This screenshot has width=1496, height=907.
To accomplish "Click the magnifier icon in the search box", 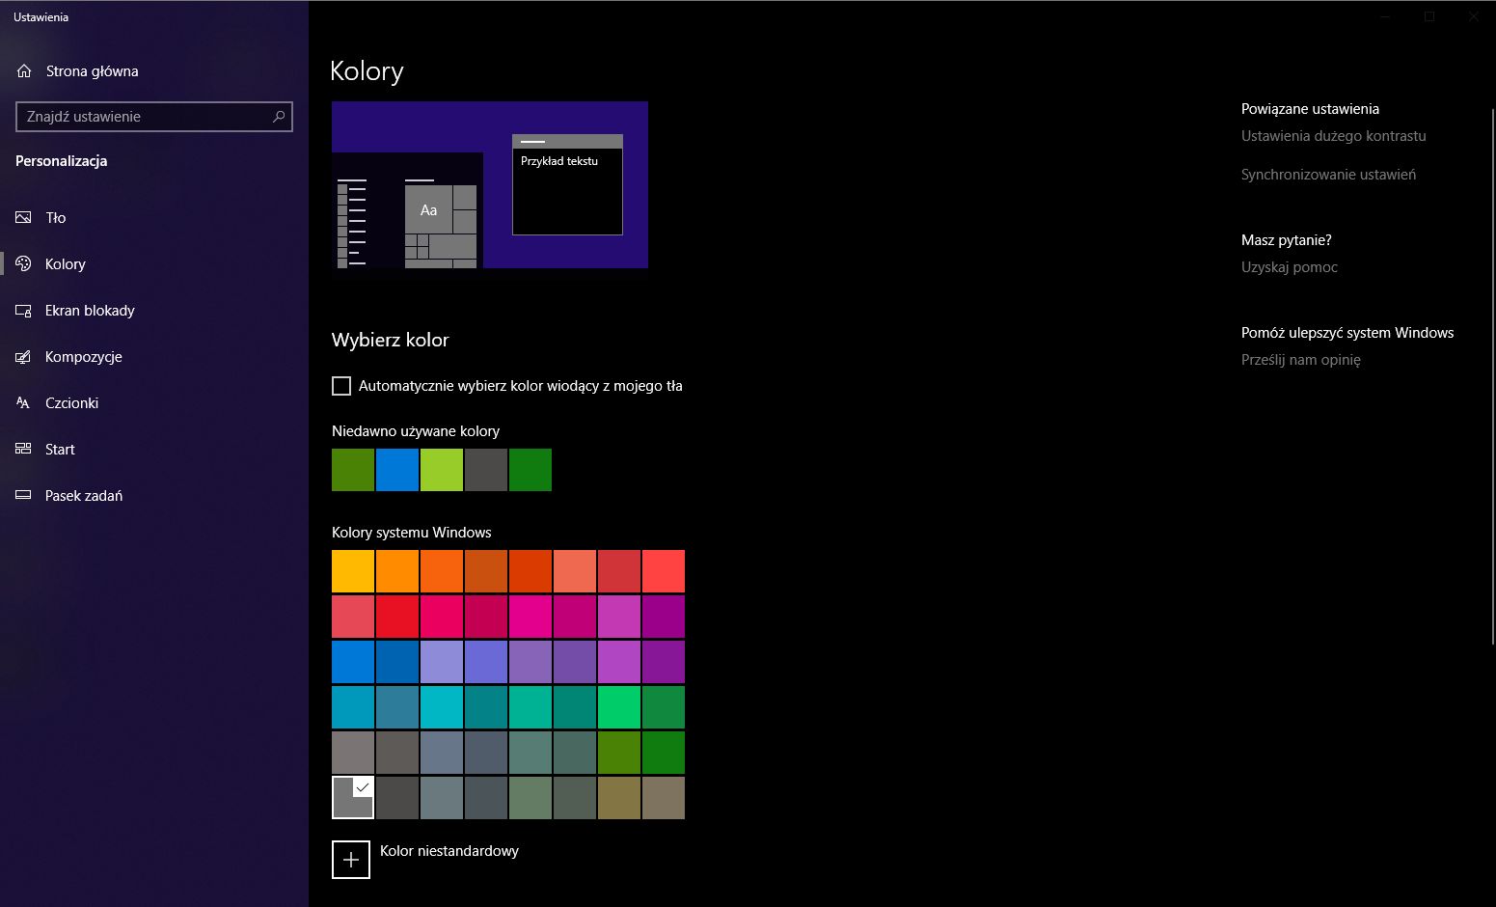I will point(279,116).
